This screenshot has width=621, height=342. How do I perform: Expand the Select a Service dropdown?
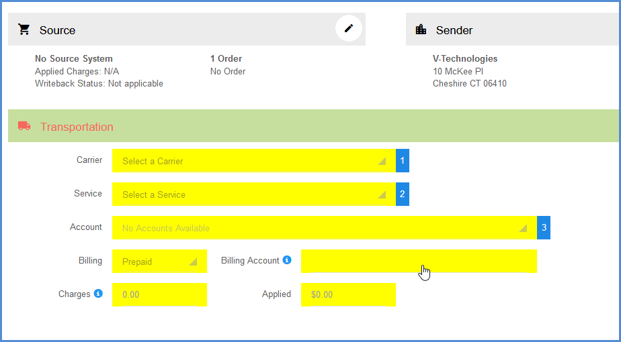[x=253, y=194]
